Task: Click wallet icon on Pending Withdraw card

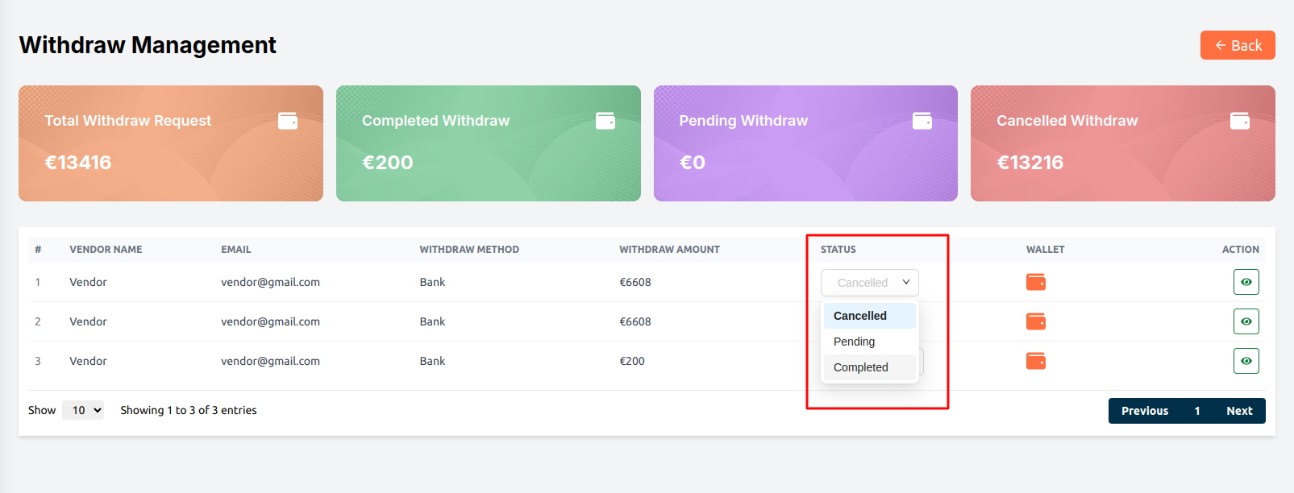Action: click(922, 121)
